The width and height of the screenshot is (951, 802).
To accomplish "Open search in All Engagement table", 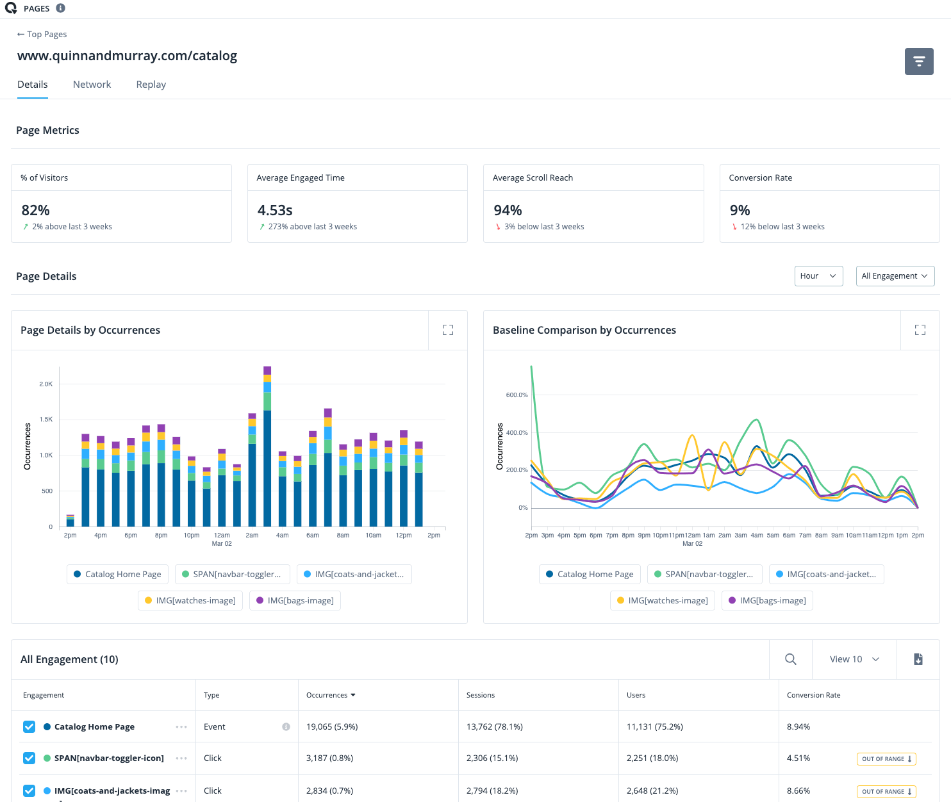I will pyautogui.click(x=790, y=659).
